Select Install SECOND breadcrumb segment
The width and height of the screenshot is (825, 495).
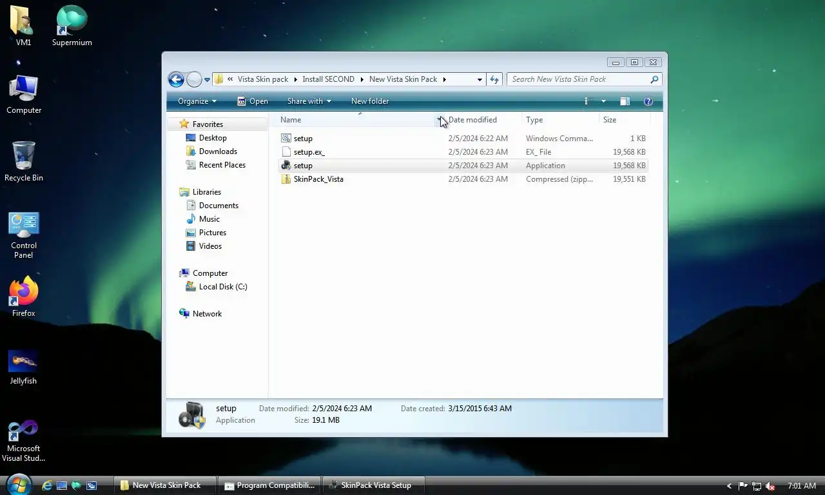tap(328, 79)
